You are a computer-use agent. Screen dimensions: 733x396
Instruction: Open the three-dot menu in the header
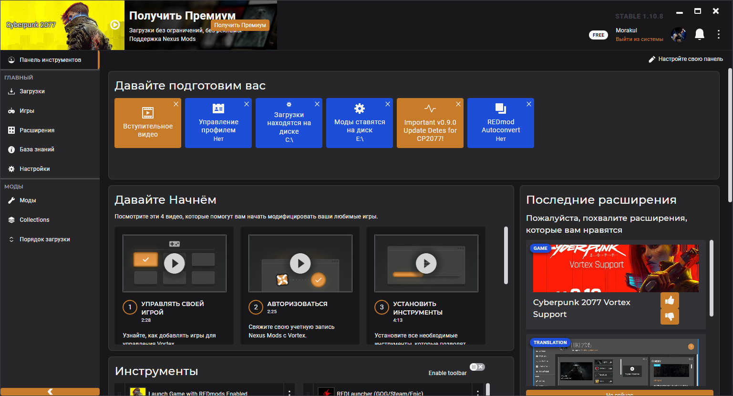718,34
